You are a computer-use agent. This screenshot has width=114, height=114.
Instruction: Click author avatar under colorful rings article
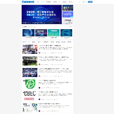tap(39, 111)
